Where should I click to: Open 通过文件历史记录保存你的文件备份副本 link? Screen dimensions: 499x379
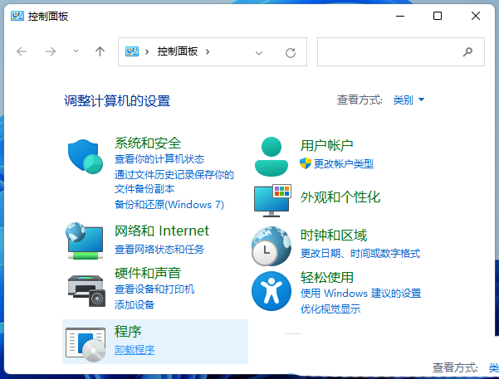[x=174, y=182]
